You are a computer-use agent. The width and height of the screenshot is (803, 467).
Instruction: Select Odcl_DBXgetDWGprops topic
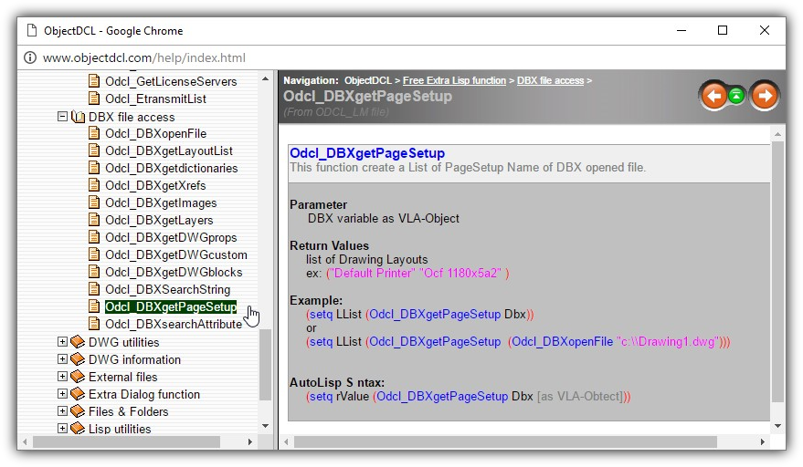(x=171, y=238)
